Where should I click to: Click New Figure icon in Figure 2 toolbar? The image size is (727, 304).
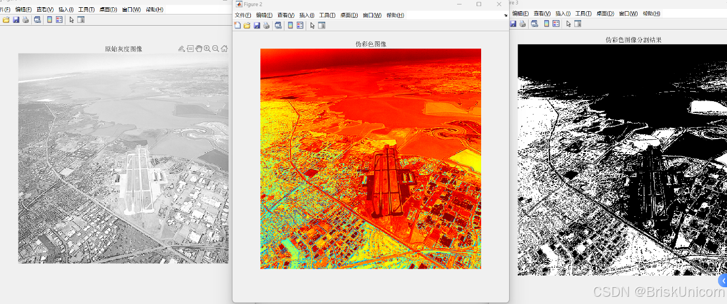237,25
